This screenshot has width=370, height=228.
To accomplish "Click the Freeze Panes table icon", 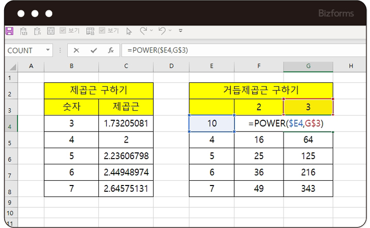I will [x=90, y=31].
